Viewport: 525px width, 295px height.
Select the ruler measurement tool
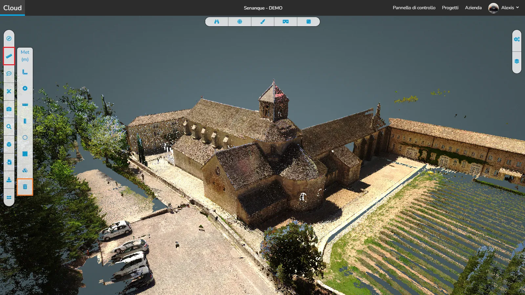[x=9, y=56]
